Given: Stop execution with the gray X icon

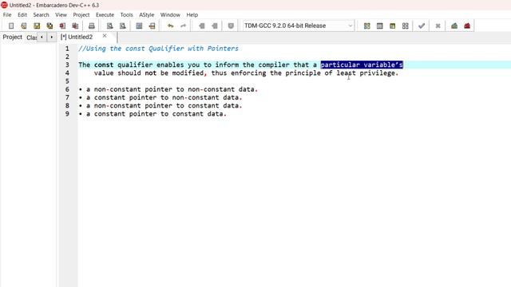Looking at the screenshot, I should 438,26.
